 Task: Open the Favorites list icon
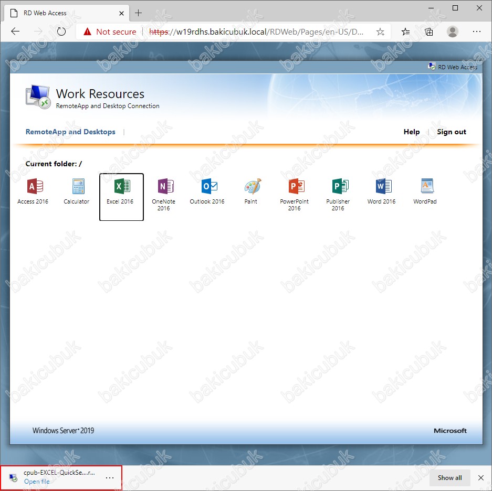(x=405, y=31)
